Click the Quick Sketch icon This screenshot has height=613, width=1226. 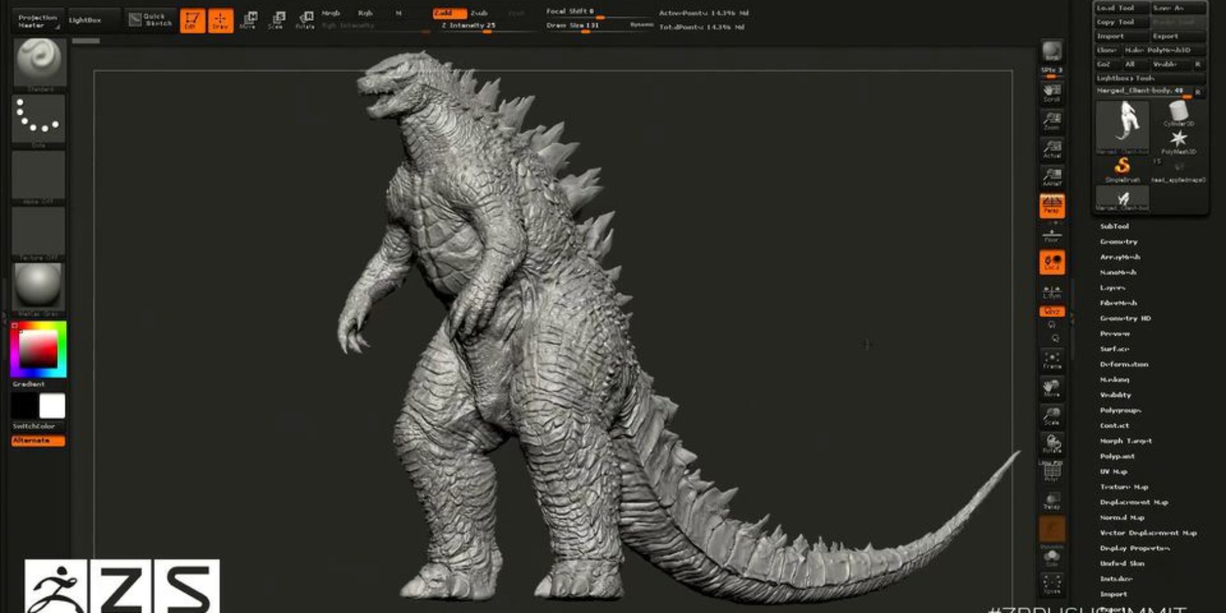click(x=150, y=19)
